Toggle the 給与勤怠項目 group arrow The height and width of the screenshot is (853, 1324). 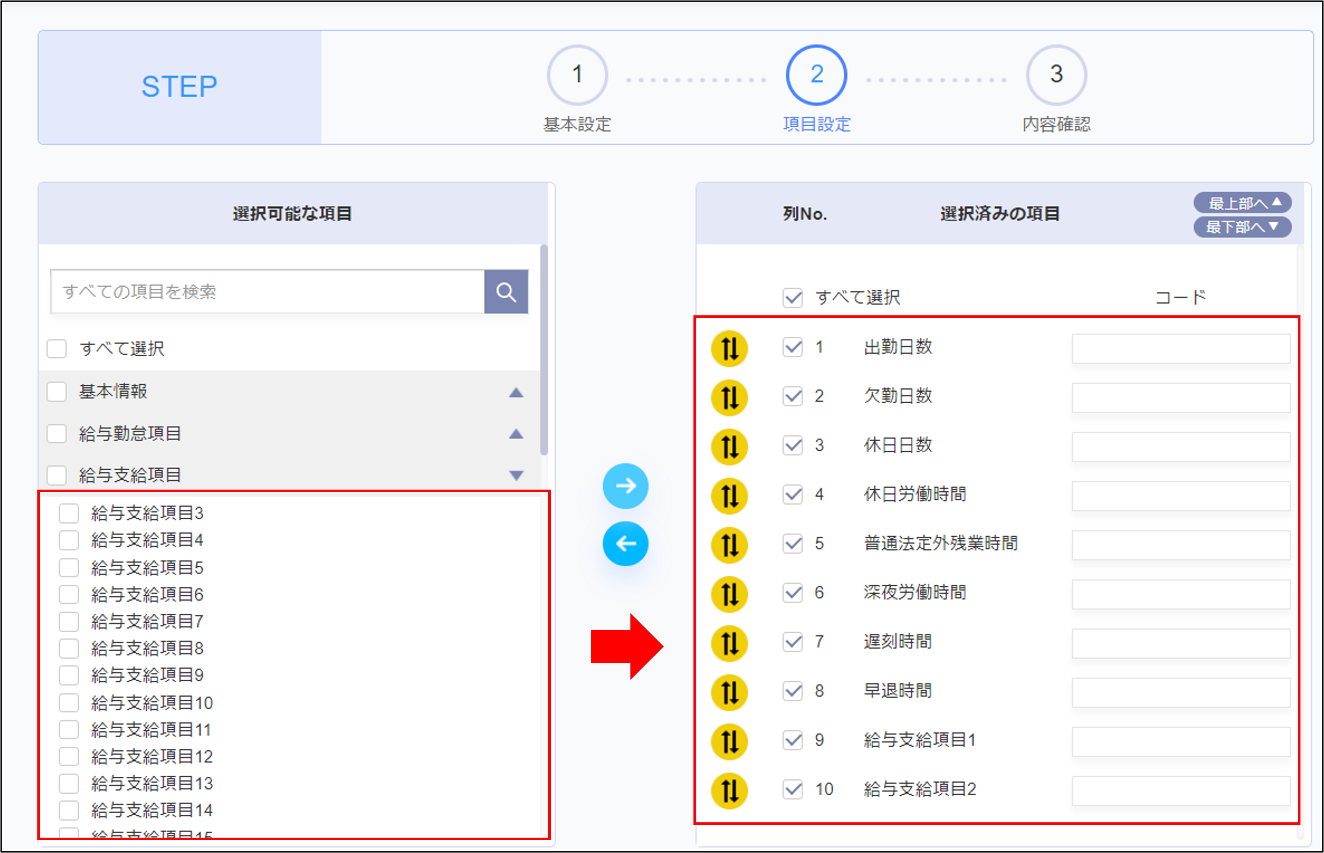(515, 433)
